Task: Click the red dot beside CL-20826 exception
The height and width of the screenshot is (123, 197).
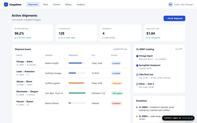Action: 137,107
